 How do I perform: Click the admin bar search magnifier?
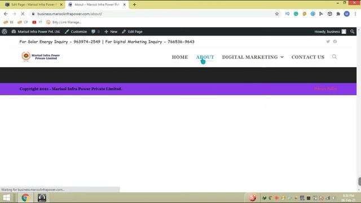(352, 32)
